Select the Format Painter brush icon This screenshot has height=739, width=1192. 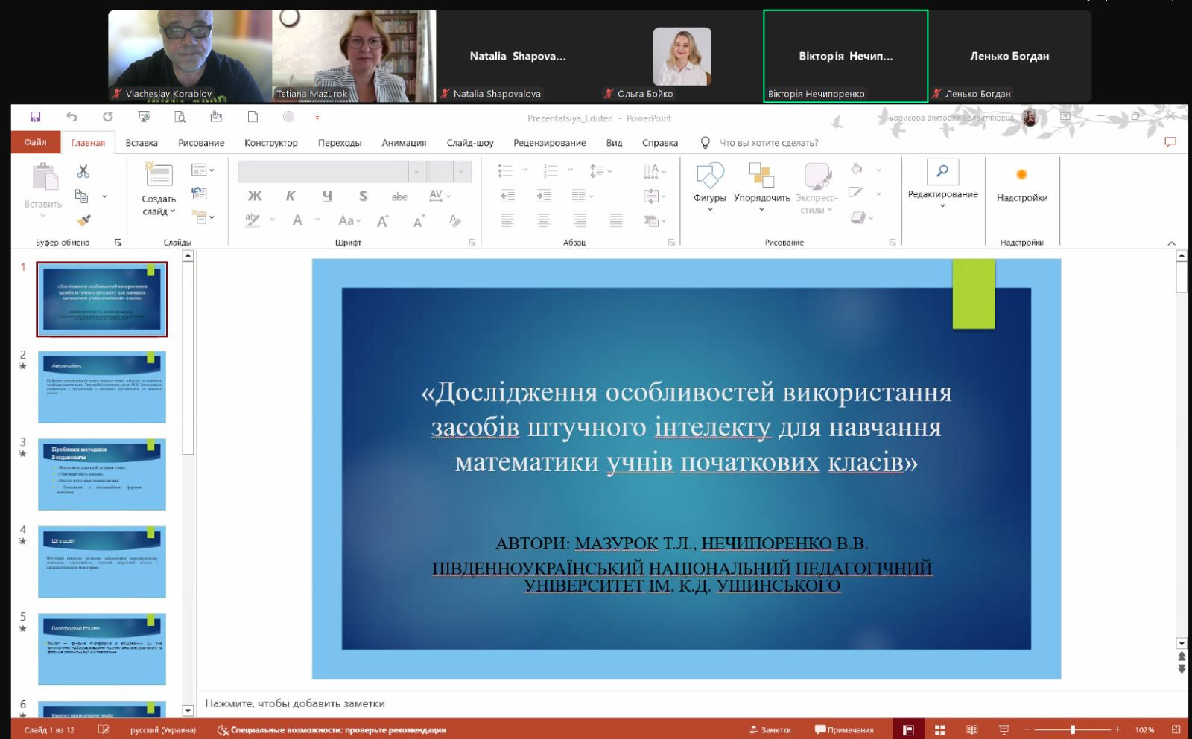pyautogui.click(x=83, y=220)
